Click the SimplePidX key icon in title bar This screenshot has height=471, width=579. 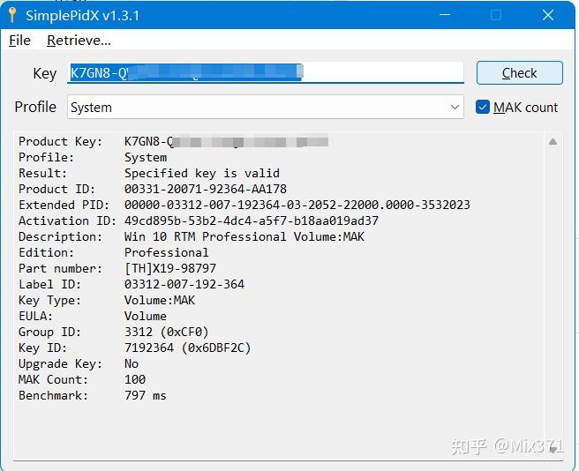coord(11,16)
